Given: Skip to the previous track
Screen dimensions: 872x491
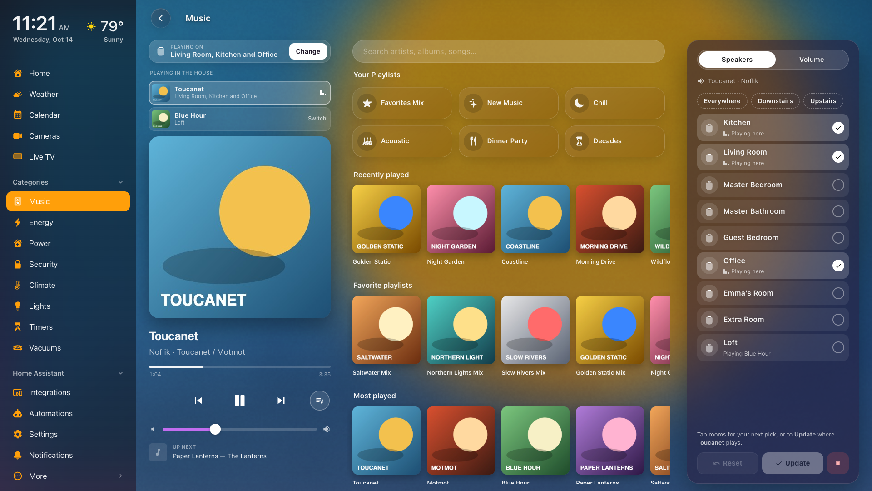Looking at the screenshot, I should (x=198, y=401).
